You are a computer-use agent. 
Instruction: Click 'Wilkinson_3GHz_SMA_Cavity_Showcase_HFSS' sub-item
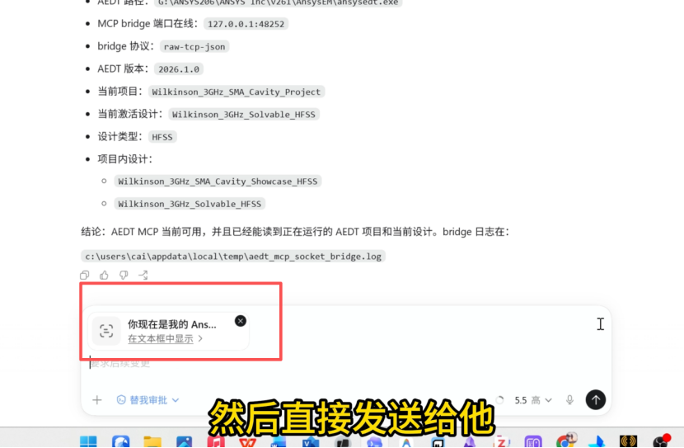[x=218, y=182]
